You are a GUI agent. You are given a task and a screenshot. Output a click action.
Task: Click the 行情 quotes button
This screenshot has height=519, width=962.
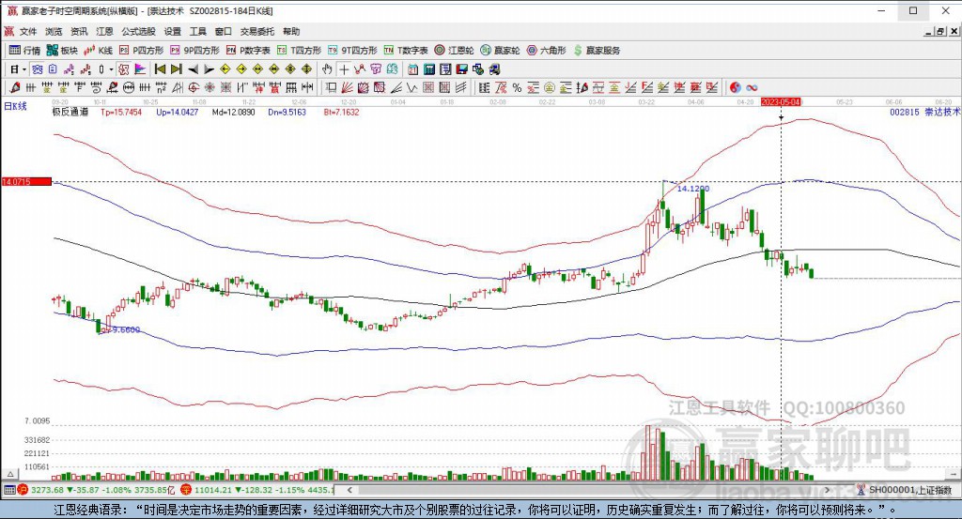24,50
